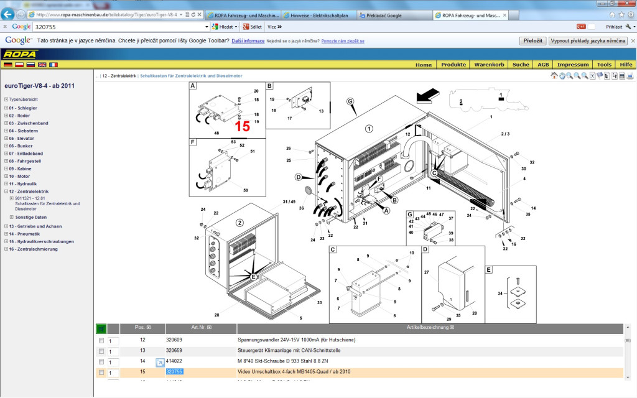Image resolution: width=637 pixels, height=398 pixels.
Task: Open the browser tools gear icon
Action: pyautogui.click(x=631, y=15)
